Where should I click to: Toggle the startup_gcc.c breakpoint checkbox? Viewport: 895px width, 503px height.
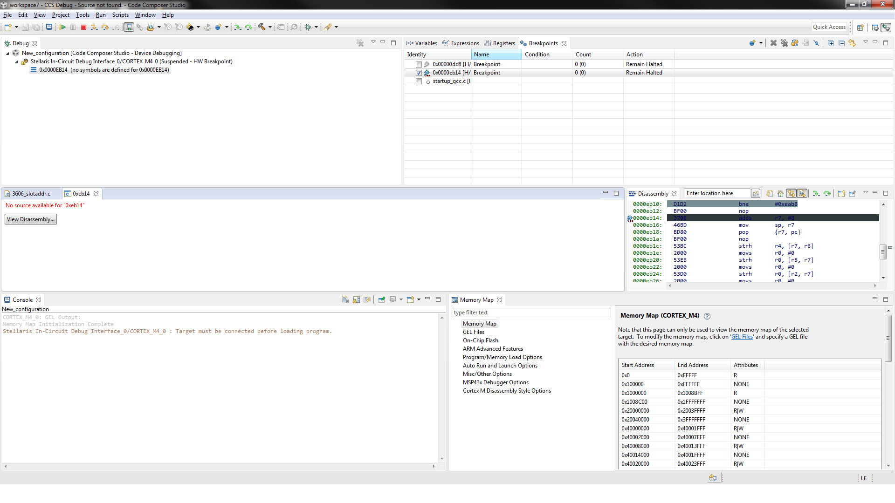click(419, 82)
